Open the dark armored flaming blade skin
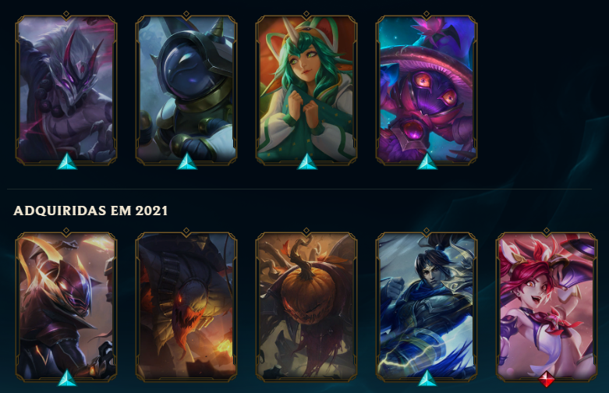This screenshot has height=393, width=609. click(x=66, y=306)
